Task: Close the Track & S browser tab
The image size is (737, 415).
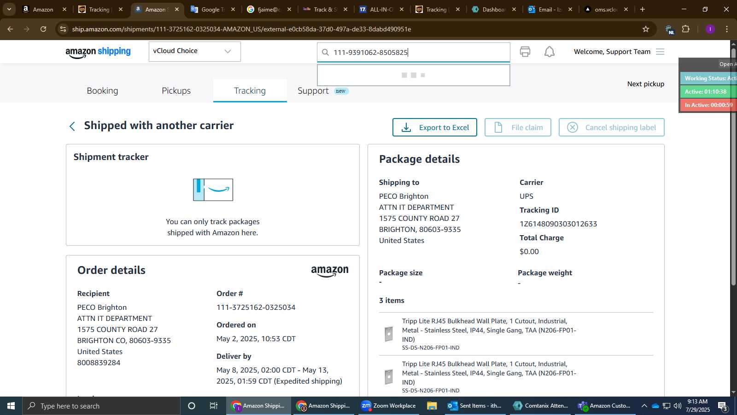Action: point(345,9)
